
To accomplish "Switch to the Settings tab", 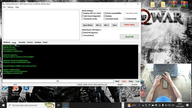I will (38, 42).
